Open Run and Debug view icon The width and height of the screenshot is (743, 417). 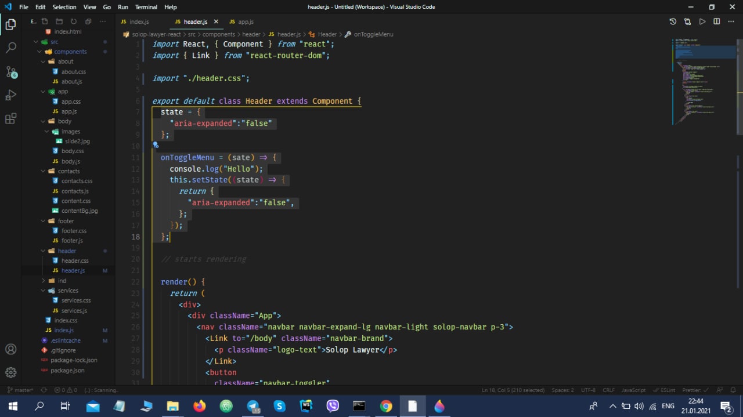coord(11,95)
